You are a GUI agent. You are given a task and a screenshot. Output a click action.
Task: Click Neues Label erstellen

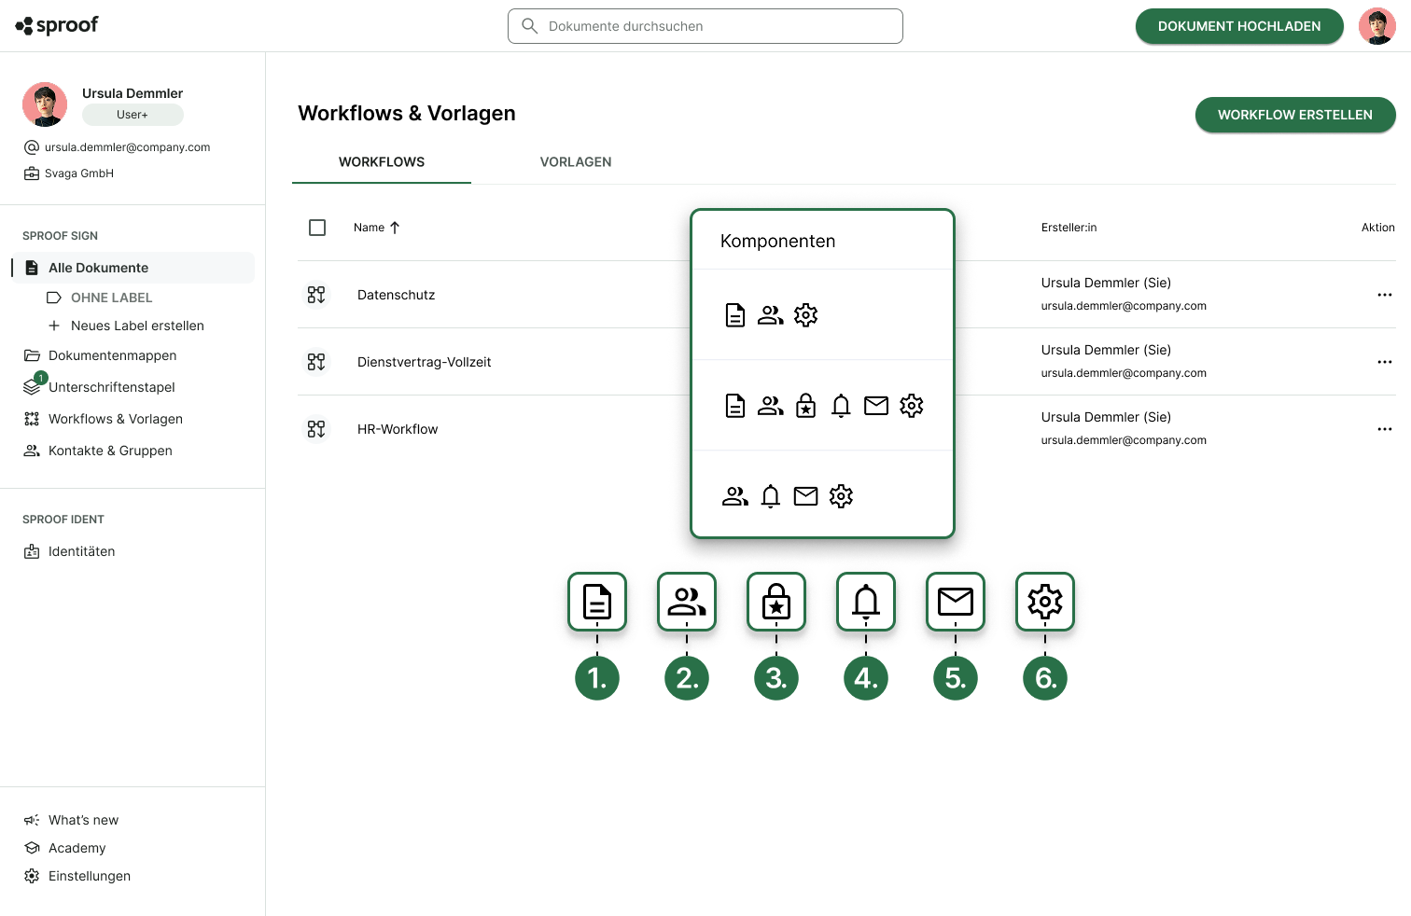tap(137, 326)
